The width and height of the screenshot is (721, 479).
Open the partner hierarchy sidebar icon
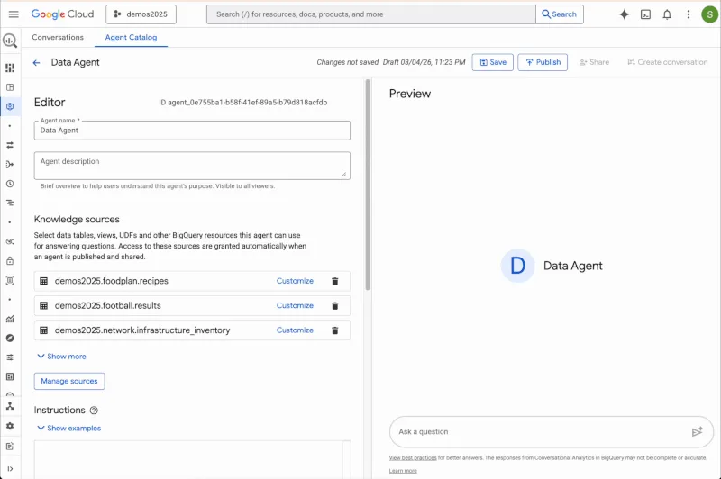click(10, 406)
